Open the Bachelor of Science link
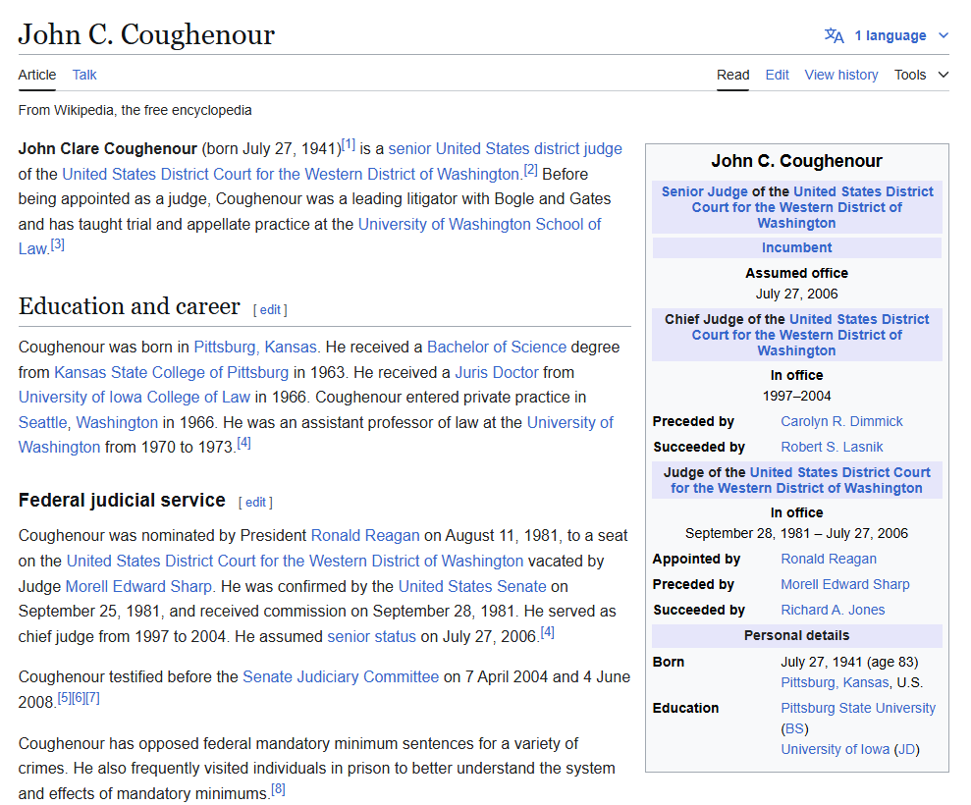Viewport: 971px width, 805px height. tap(497, 347)
